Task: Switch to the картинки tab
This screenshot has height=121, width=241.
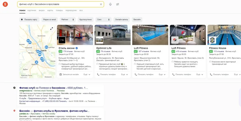Action: tap(32, 10)
